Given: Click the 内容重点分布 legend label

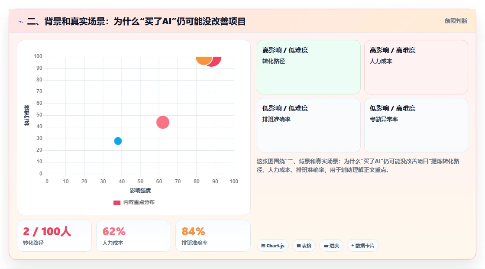Looking at the screenshot, I should tap(139, 202).
